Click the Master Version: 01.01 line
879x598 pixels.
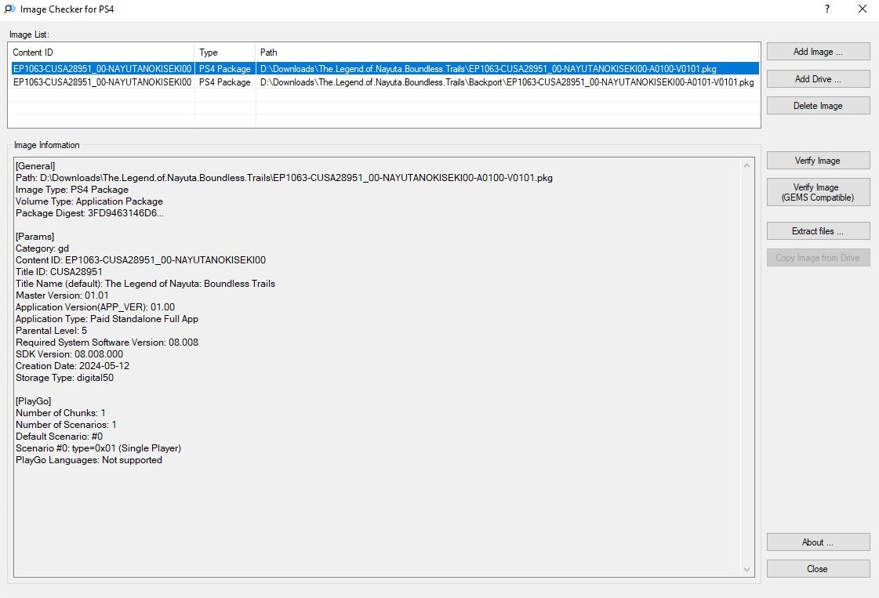click(62, 295)
